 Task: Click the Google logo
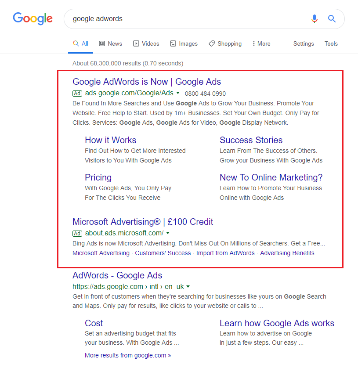33,18
